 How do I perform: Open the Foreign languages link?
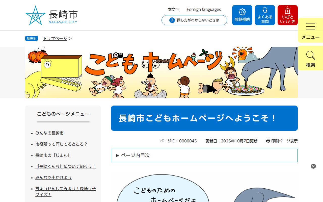click(x=204, y=10)
